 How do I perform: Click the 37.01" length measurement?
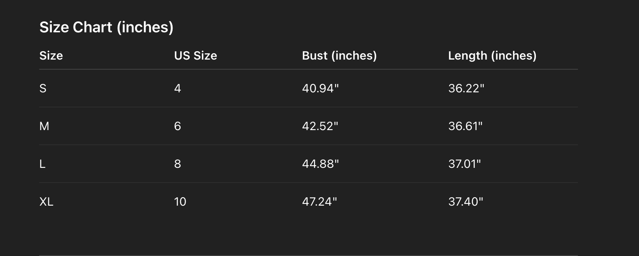464,164
